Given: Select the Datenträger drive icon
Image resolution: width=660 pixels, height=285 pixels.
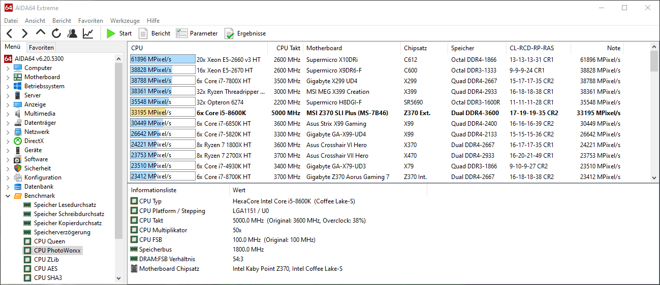Looking at the screenshot, I should (18, 123).
